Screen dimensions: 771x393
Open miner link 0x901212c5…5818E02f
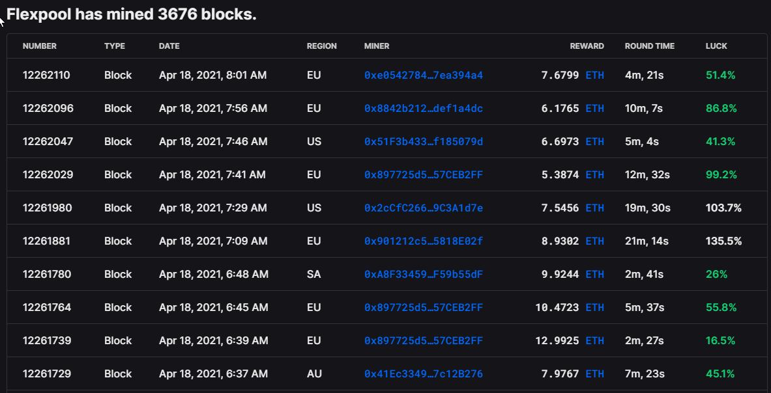click(424, 241)
